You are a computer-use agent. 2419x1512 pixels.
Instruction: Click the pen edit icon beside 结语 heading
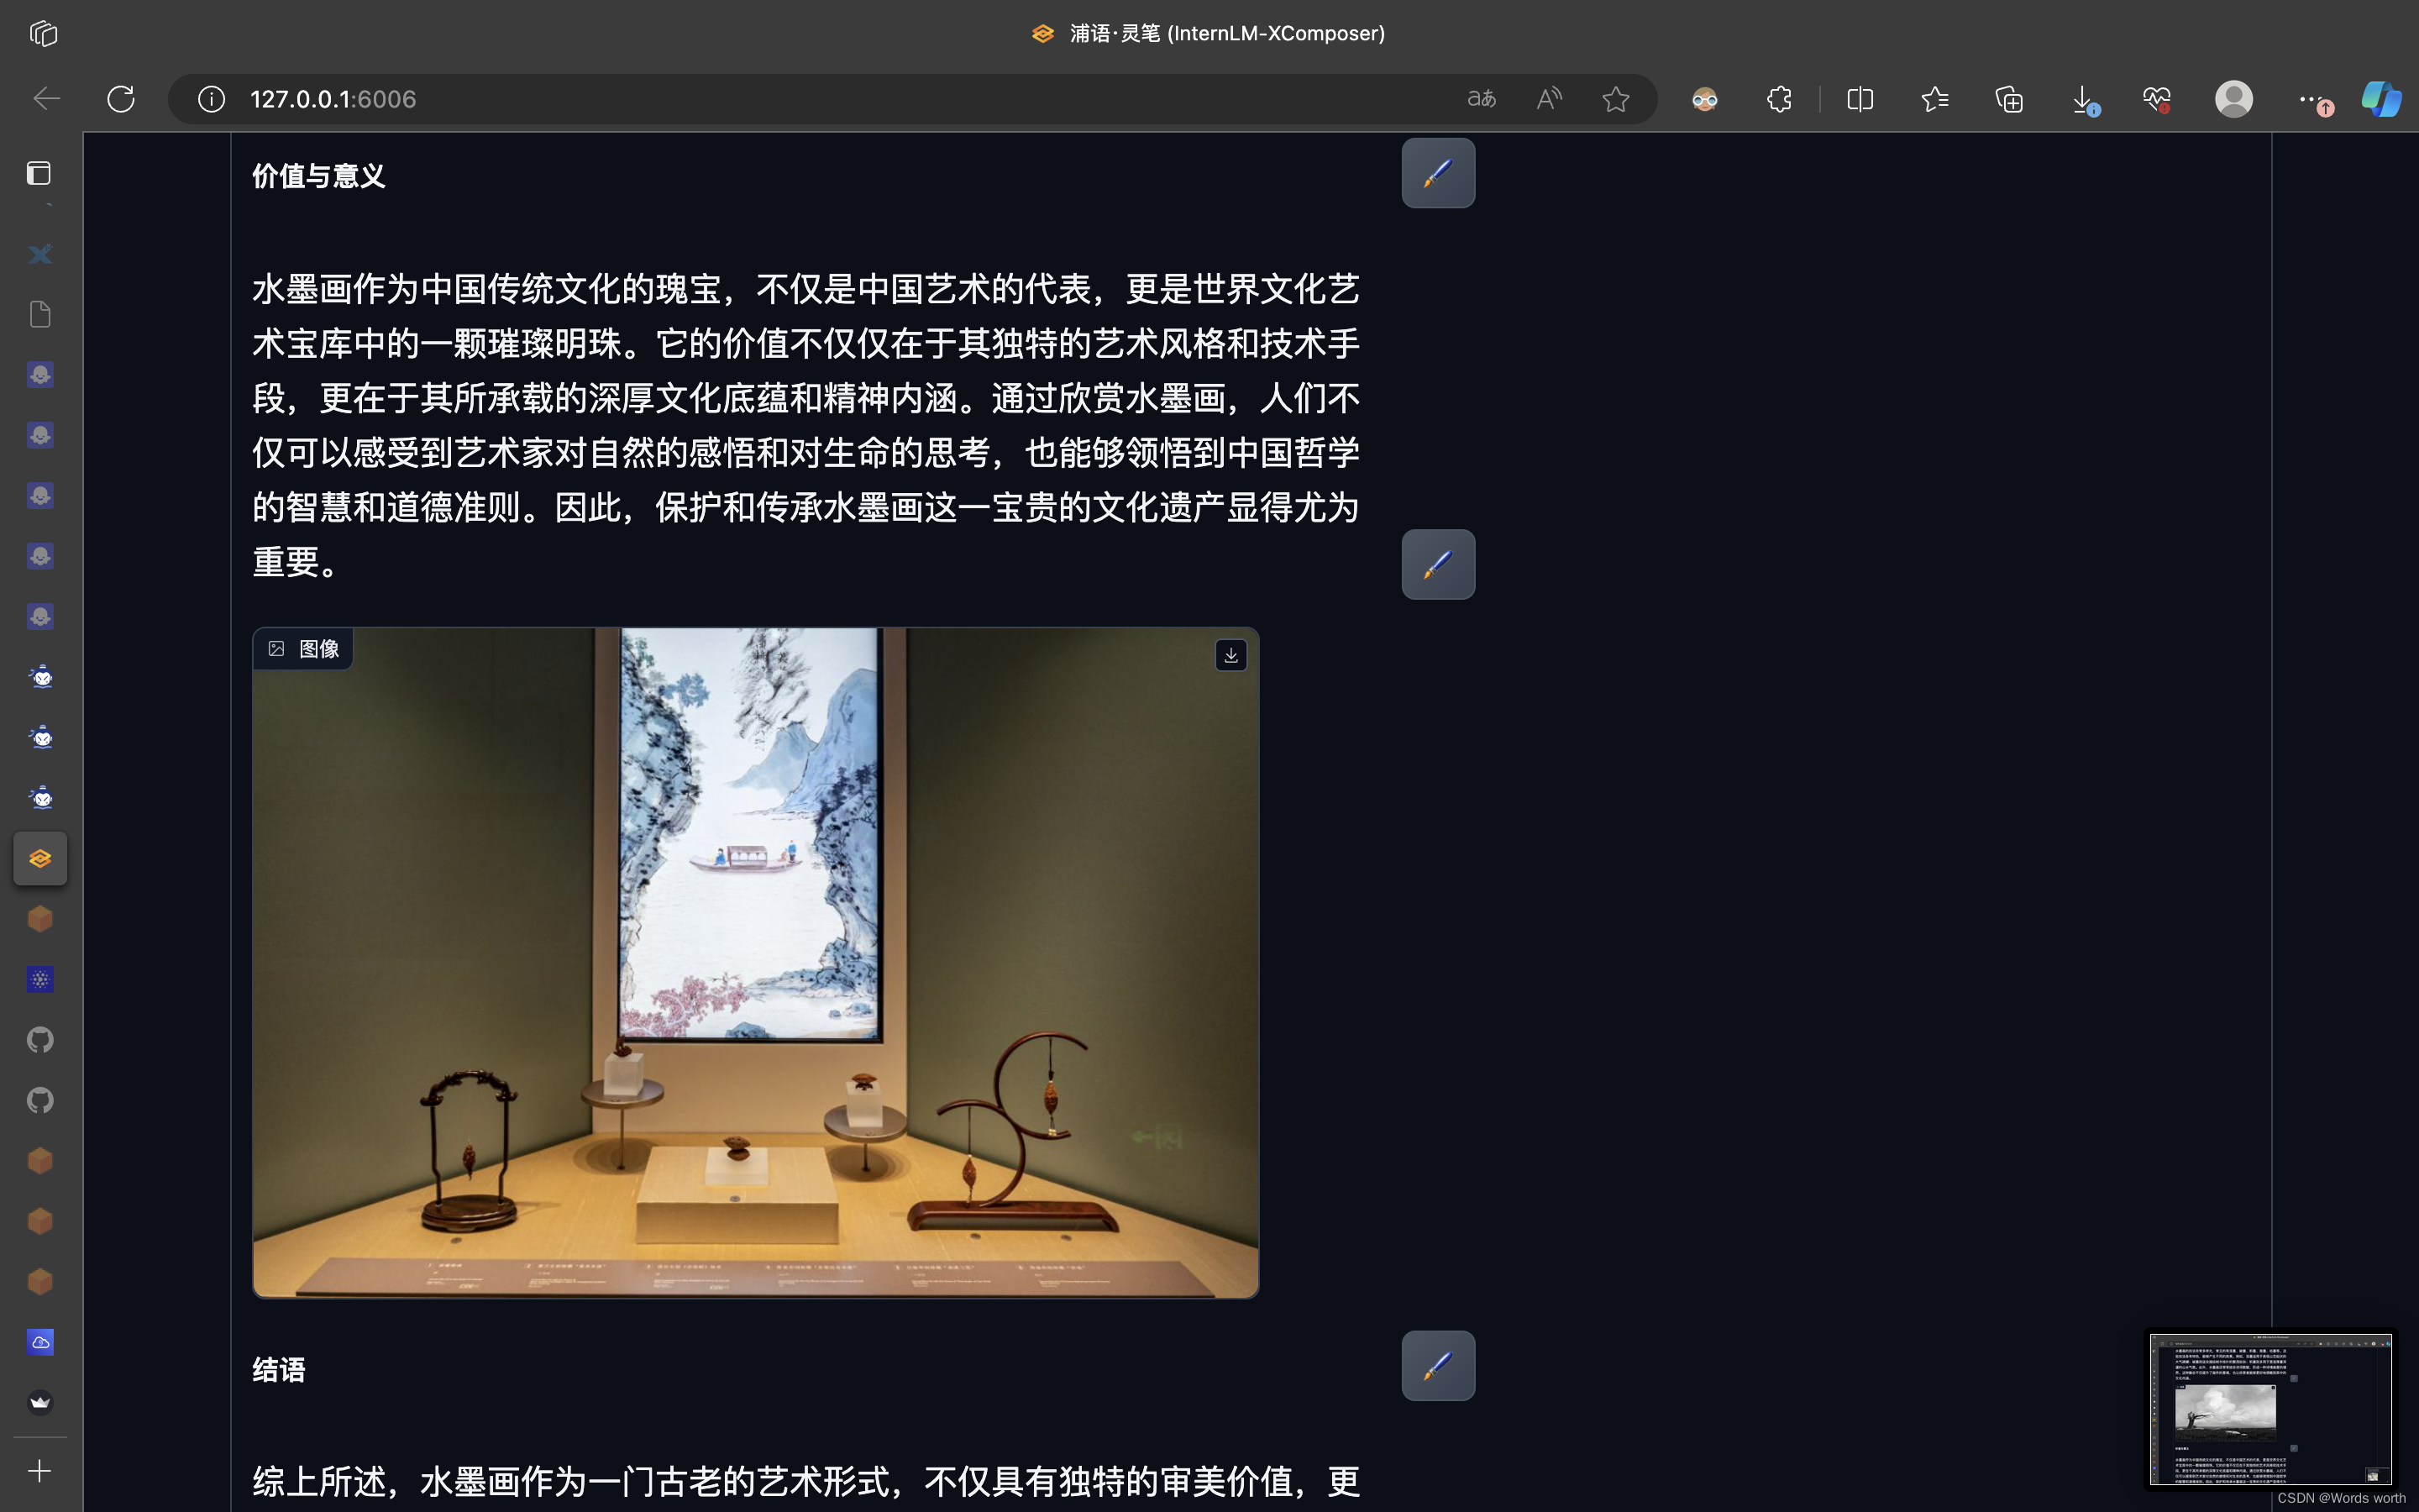[1437, 1365]
